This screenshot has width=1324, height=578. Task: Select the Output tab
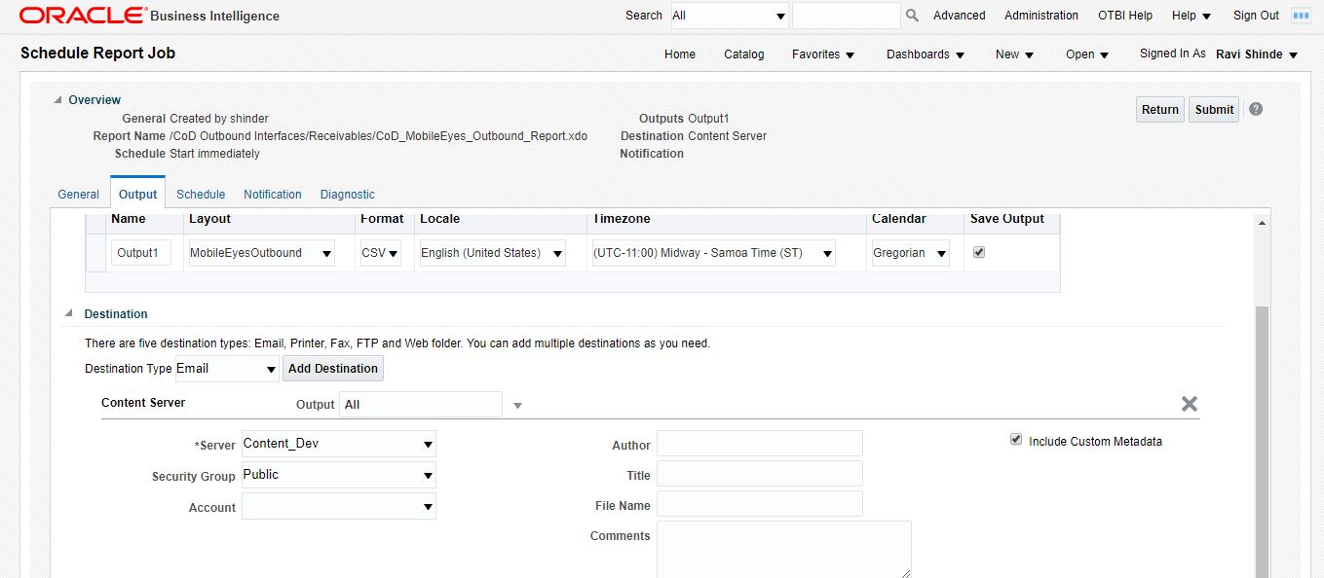[137, 195]
